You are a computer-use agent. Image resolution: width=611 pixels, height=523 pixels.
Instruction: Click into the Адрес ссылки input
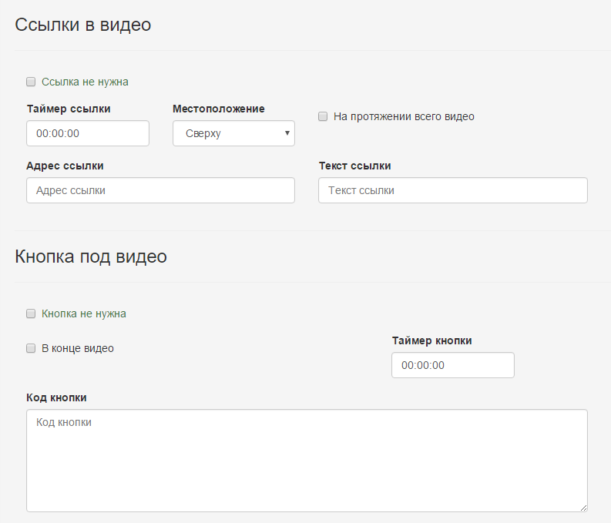[x=160, y=190]
